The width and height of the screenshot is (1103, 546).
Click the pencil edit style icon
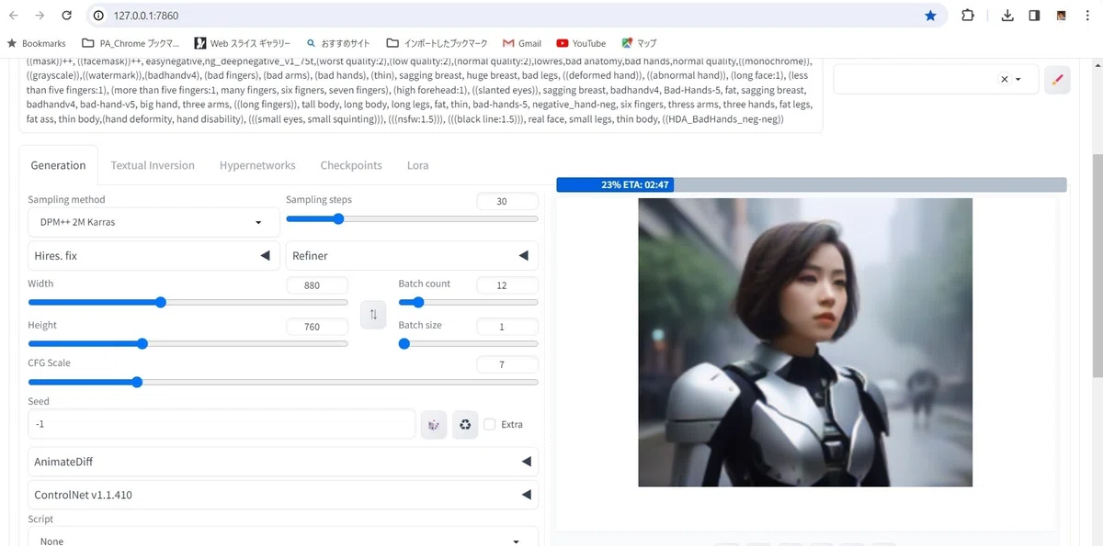pos(1057,79)
